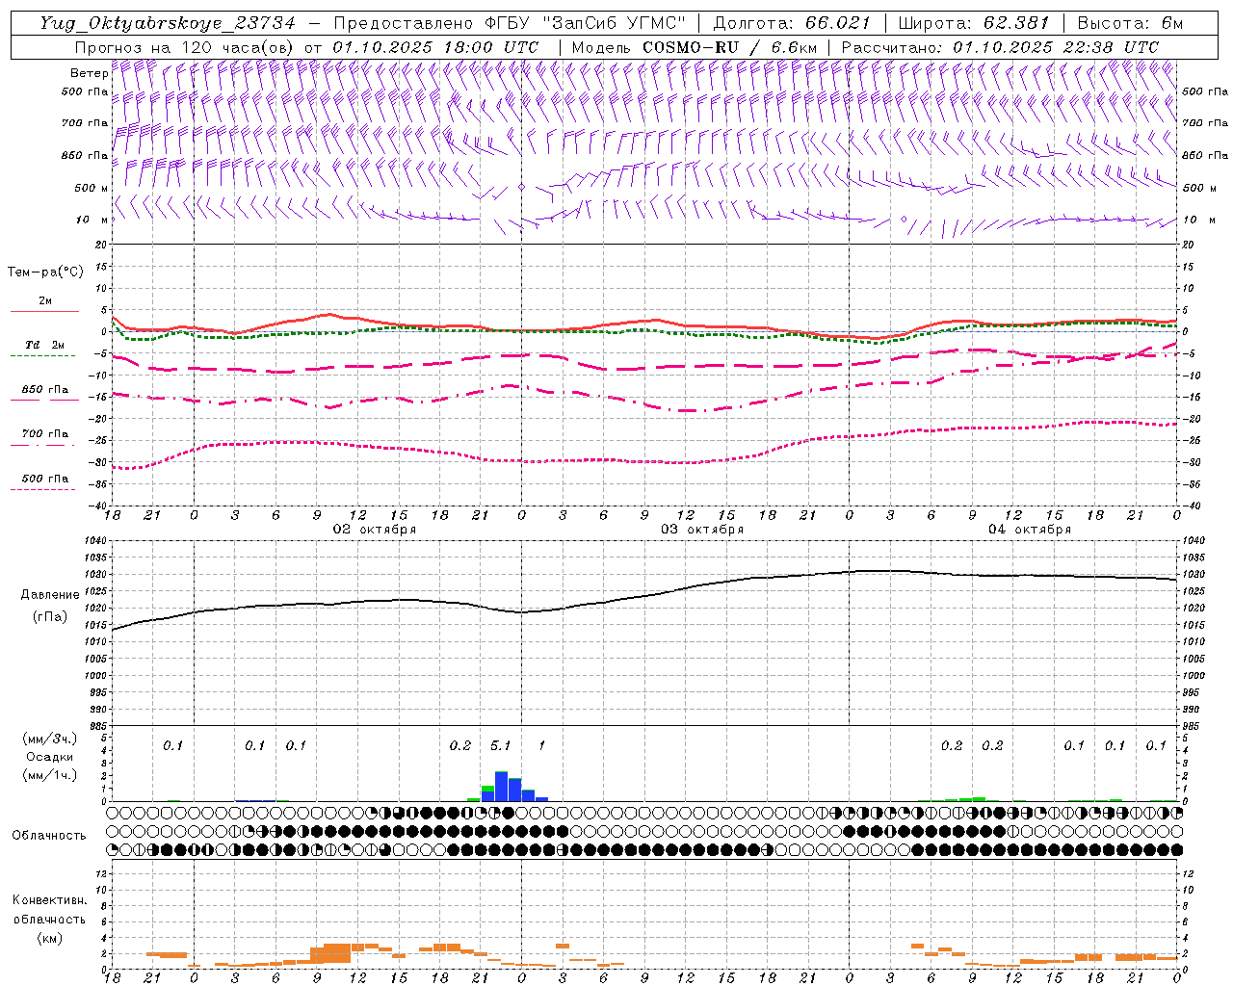Click the 850 гПа temperature legend entry
This screenshot has width=1233, height=986.
coord(44,390)
